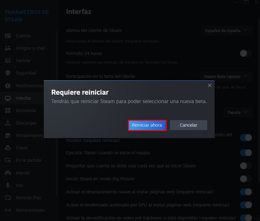Screen dimensions: 260x221
Task: Open the Steam Beta Update dropdown
Action: coord(226,76)
